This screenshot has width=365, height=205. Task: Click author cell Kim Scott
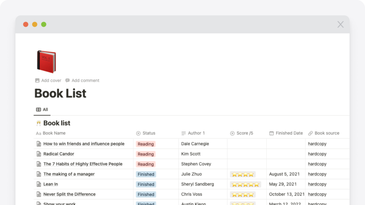(191, 154)
